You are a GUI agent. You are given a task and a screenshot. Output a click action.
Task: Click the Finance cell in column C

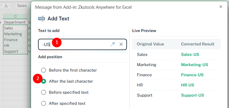(15, 40)
